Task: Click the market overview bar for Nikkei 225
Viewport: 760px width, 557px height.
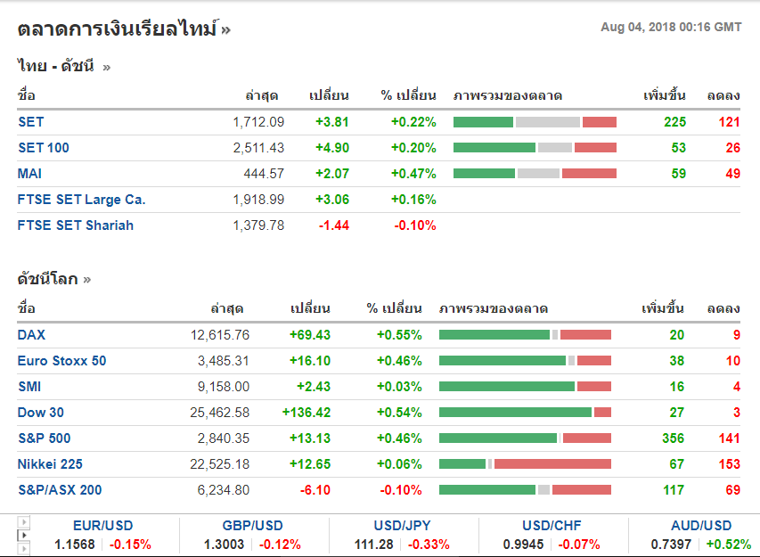Action: [x=525, y=464]
